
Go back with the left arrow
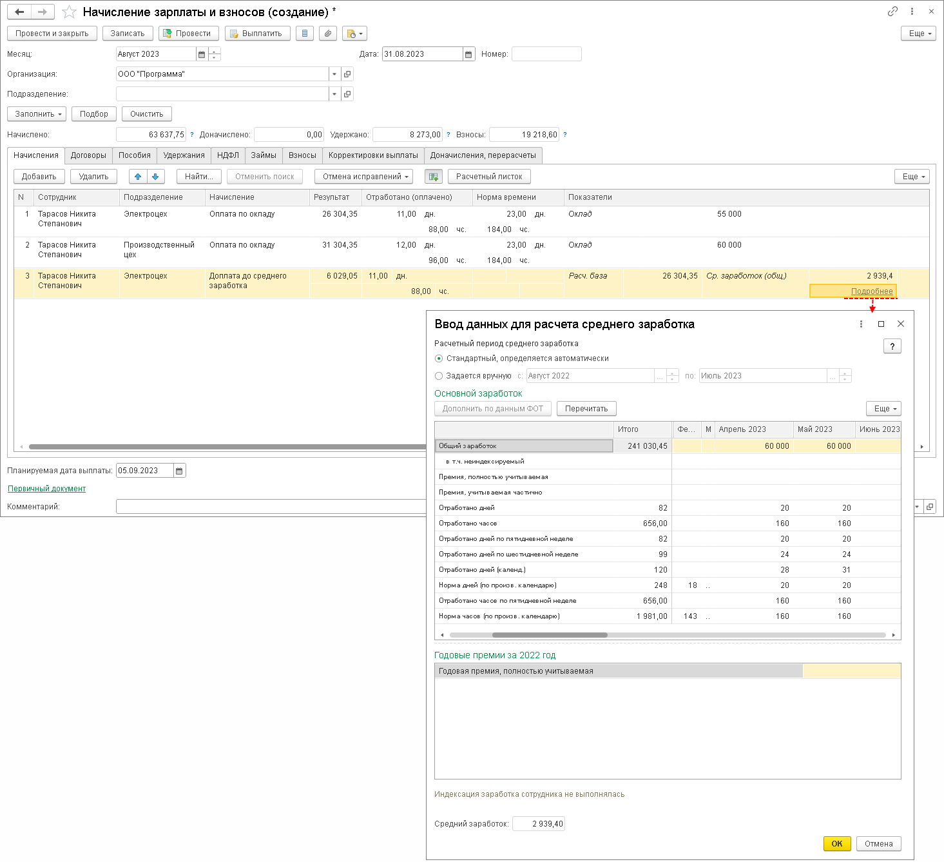point(19,12)
